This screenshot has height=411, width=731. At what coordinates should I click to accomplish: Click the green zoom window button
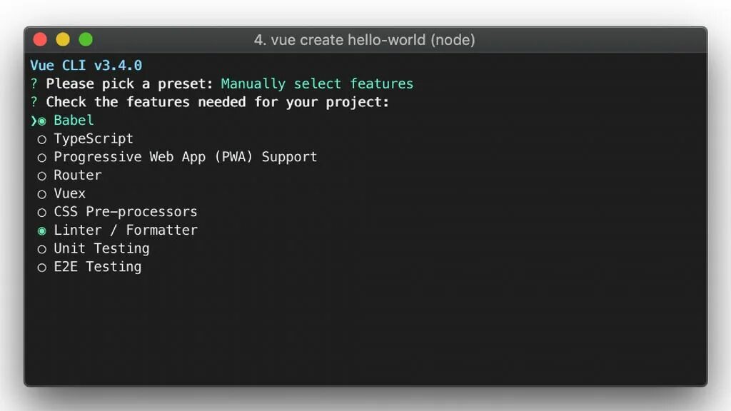pos(86,40)
